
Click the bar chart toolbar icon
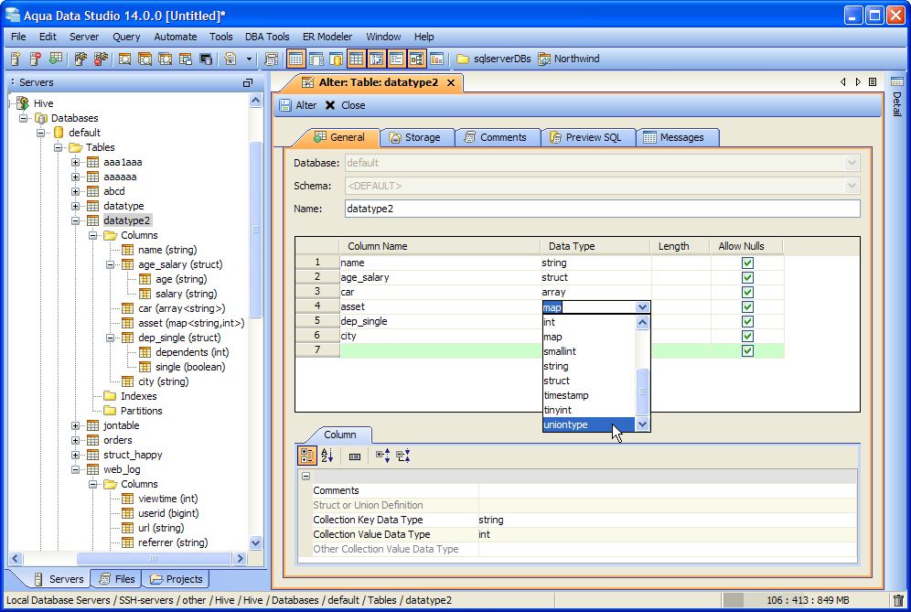(437, 59)
